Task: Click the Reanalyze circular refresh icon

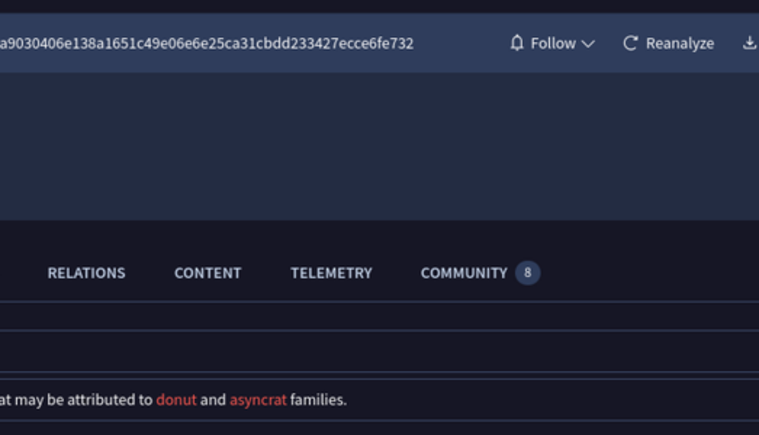Action: 630,43
